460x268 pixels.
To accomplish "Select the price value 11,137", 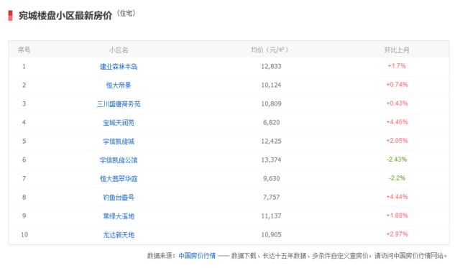I will (272, 216).
